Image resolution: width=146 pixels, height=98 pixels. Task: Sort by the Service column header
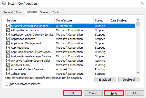tap(30, 20)
